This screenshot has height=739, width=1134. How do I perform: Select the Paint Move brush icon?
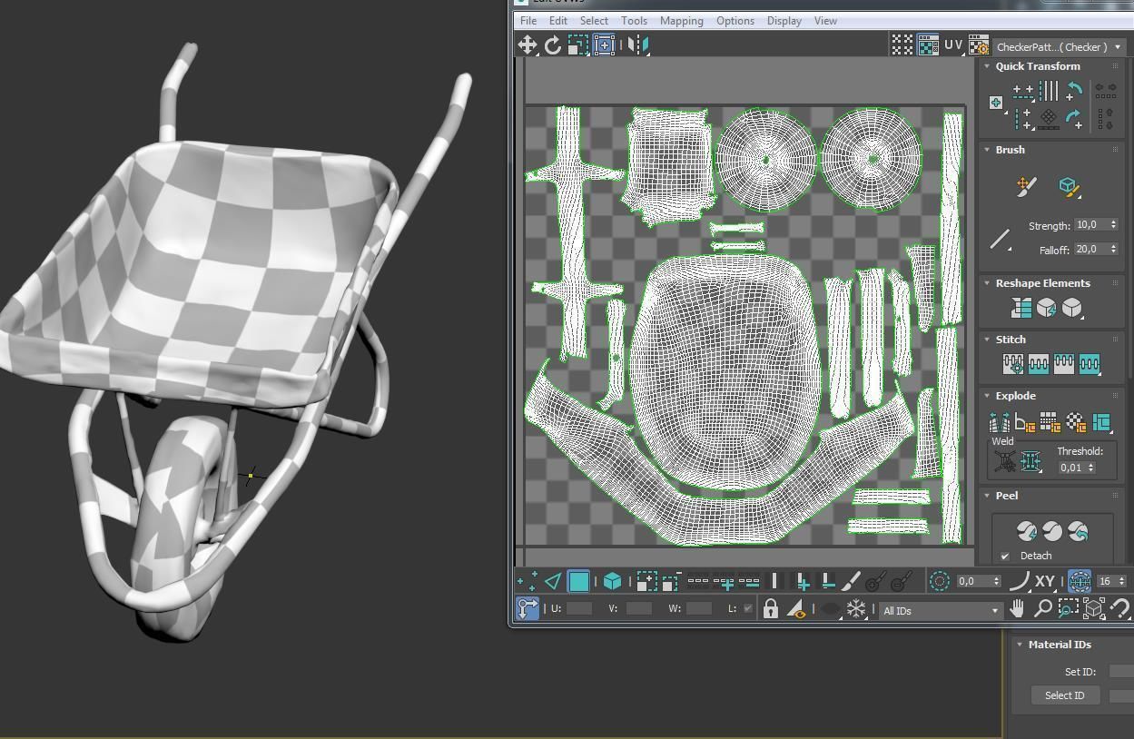click(x=1026, y=186)
